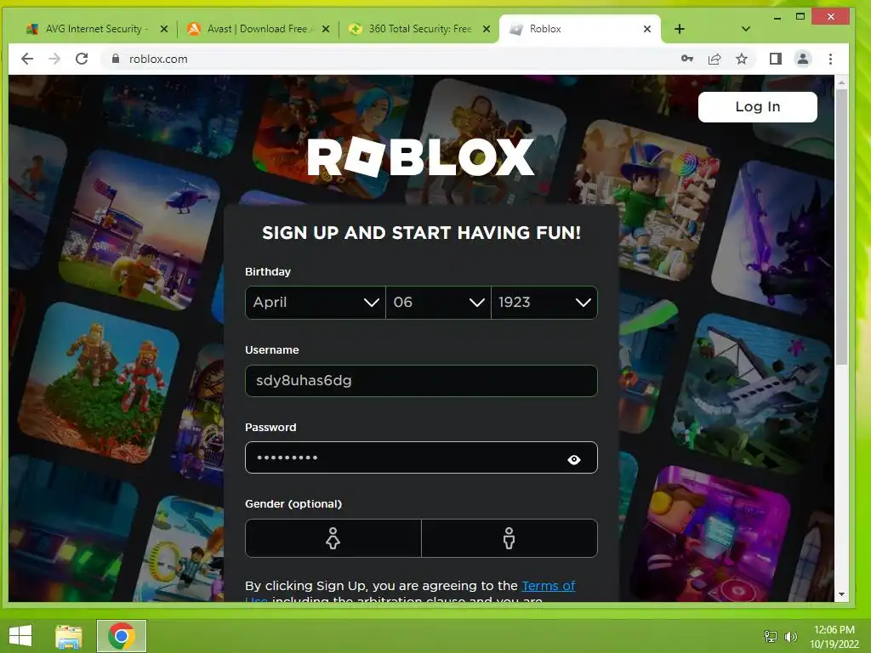Click the browser forward arrow
This screenshot has height=653, width=871.
click(54, 59)
